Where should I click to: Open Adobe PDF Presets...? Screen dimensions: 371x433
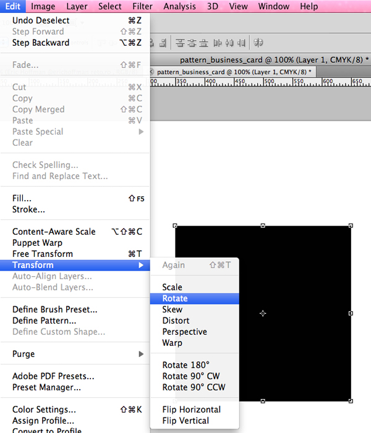coord(75,376)
